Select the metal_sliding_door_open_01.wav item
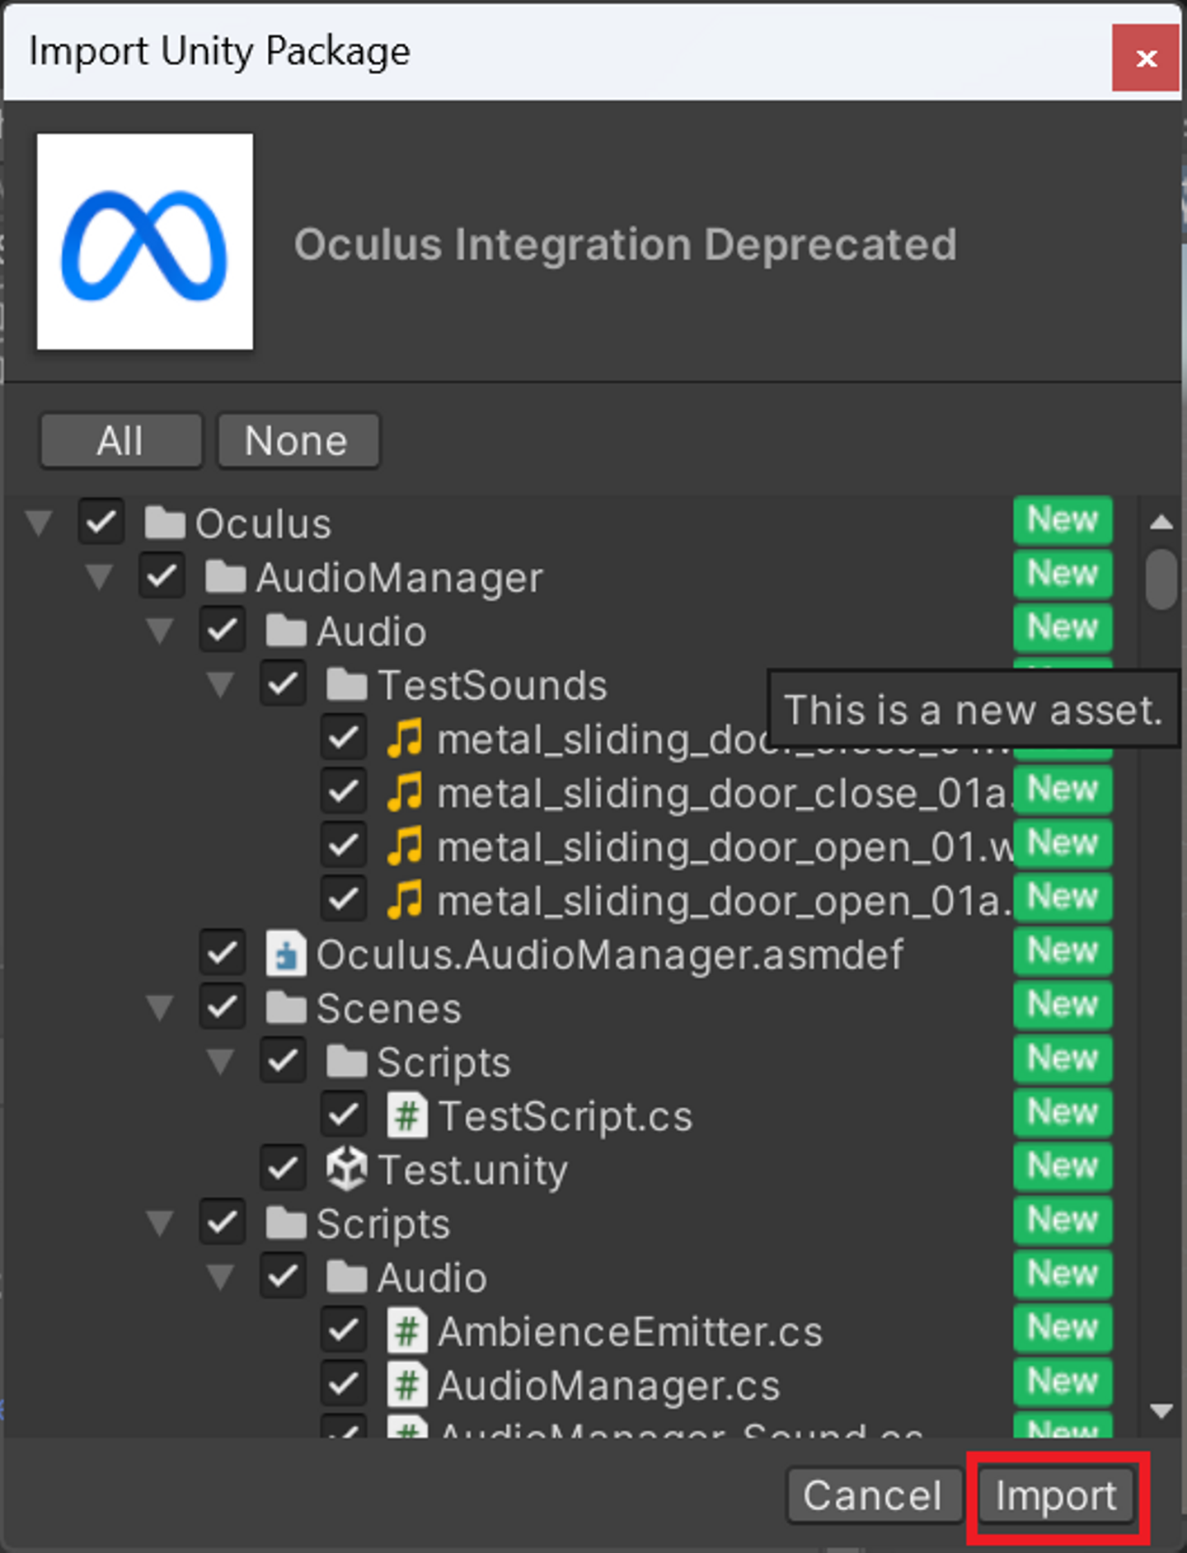Screen dimensions: 1187x1553 725,847
